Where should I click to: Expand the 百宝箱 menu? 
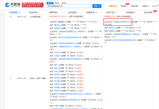[124, 6]
